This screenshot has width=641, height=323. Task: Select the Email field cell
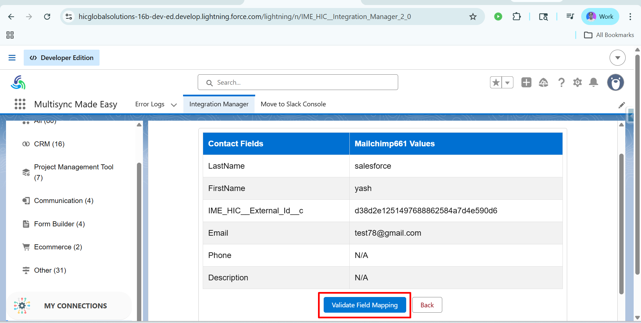pyautogui.click(x=276, y=233)
